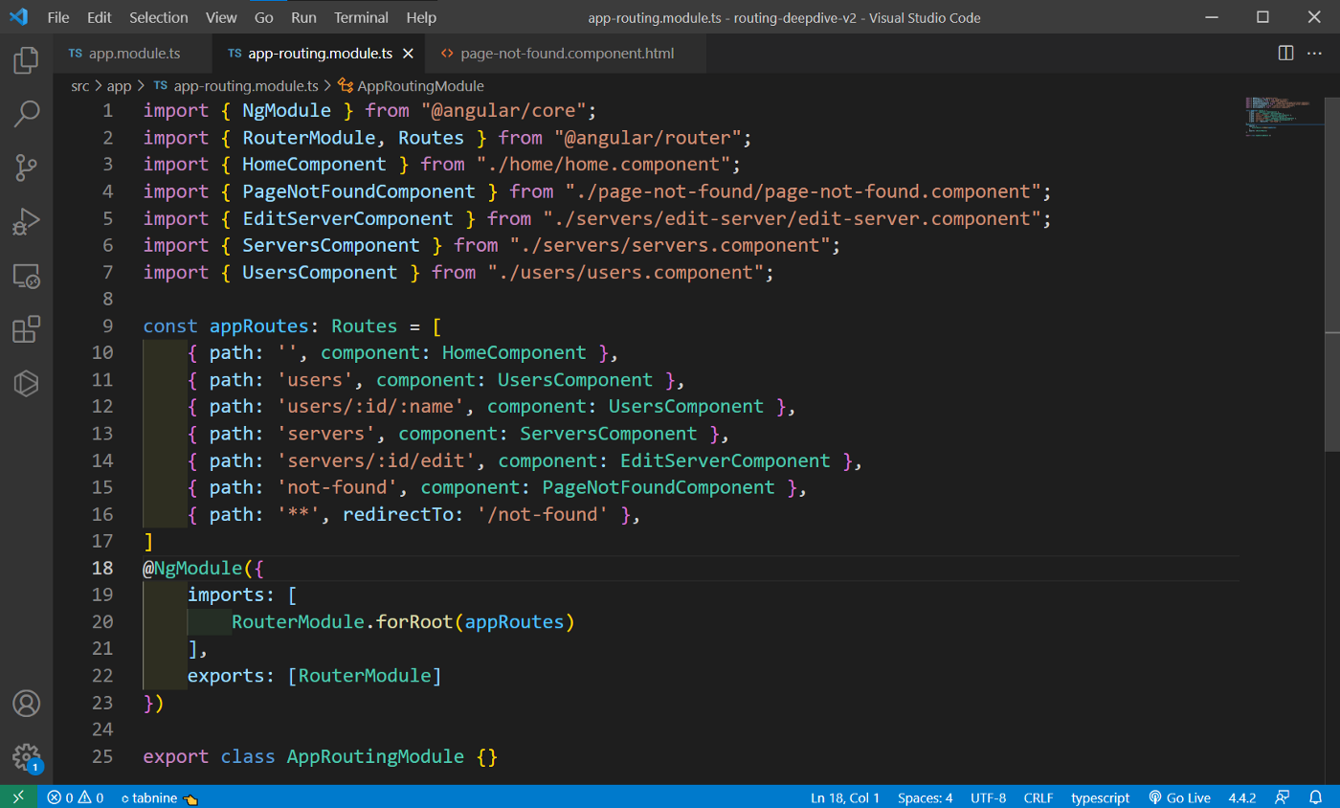1340x808 pixels.
Task: Click "@angular/router" import string
Action: [x=648, y=137]
